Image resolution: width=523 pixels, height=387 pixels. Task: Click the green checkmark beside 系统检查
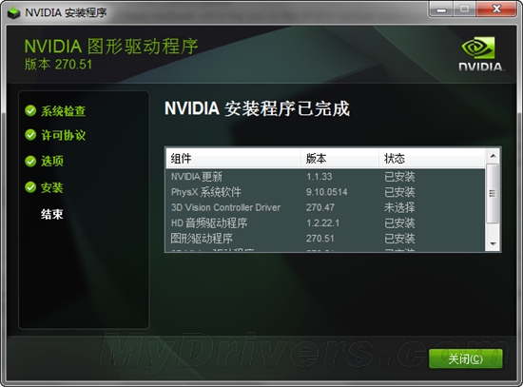coord(30,110)
